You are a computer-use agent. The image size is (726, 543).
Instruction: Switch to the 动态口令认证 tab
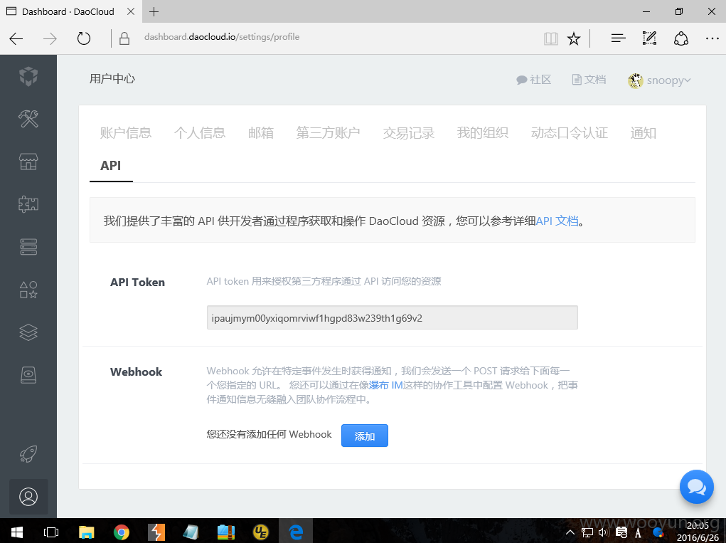[569, 133]
